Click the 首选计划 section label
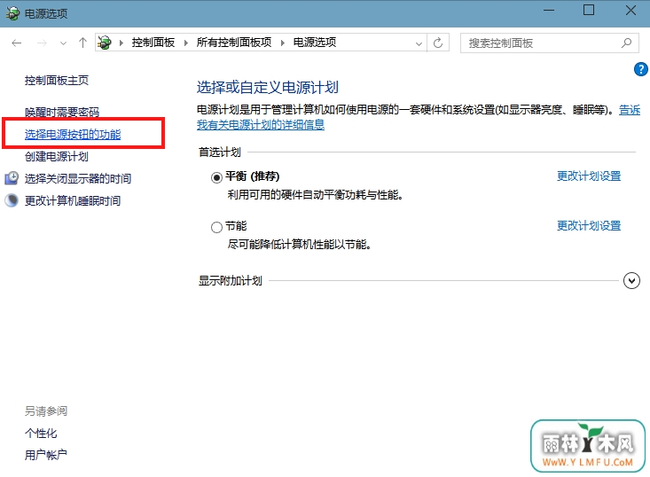 pos(220,152)
